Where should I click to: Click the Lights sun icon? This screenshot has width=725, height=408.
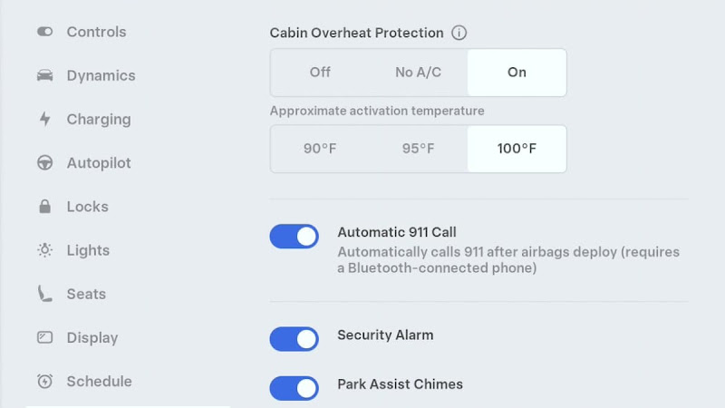(x=44, y=250)
